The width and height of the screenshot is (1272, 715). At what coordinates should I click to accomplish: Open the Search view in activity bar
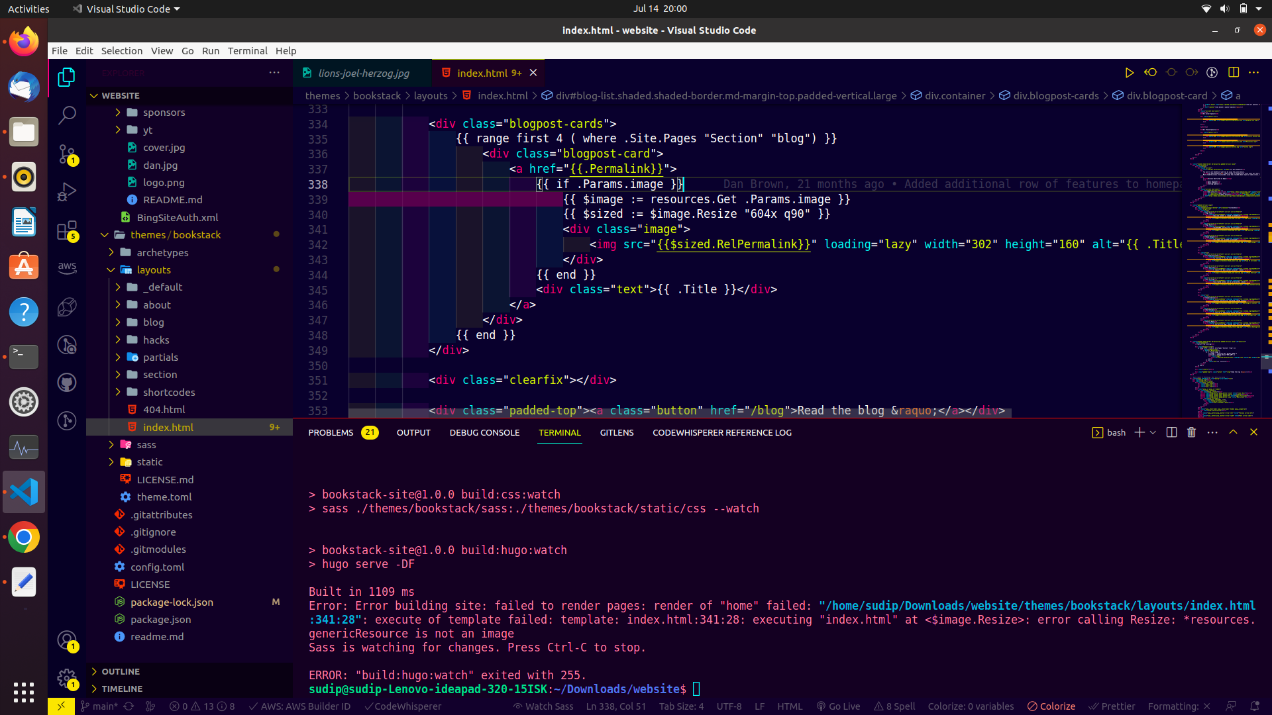pos(67,115)
